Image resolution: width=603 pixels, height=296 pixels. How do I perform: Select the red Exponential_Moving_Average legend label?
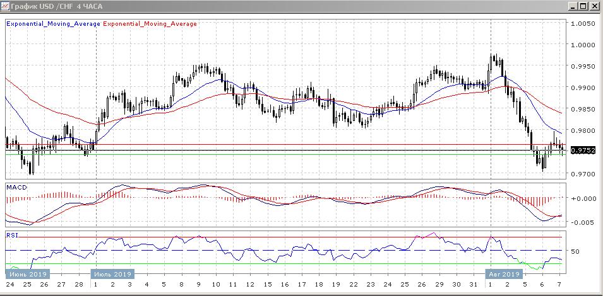tap(150, 24)
